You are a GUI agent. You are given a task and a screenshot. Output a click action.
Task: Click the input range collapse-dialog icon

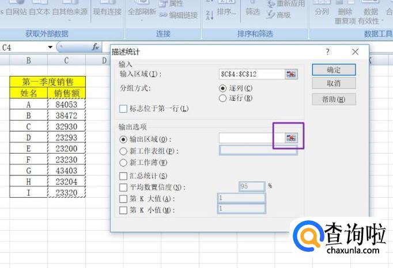point(291,74)
